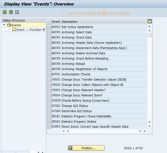Click the DCUAC event cell

tap(56, 106)
